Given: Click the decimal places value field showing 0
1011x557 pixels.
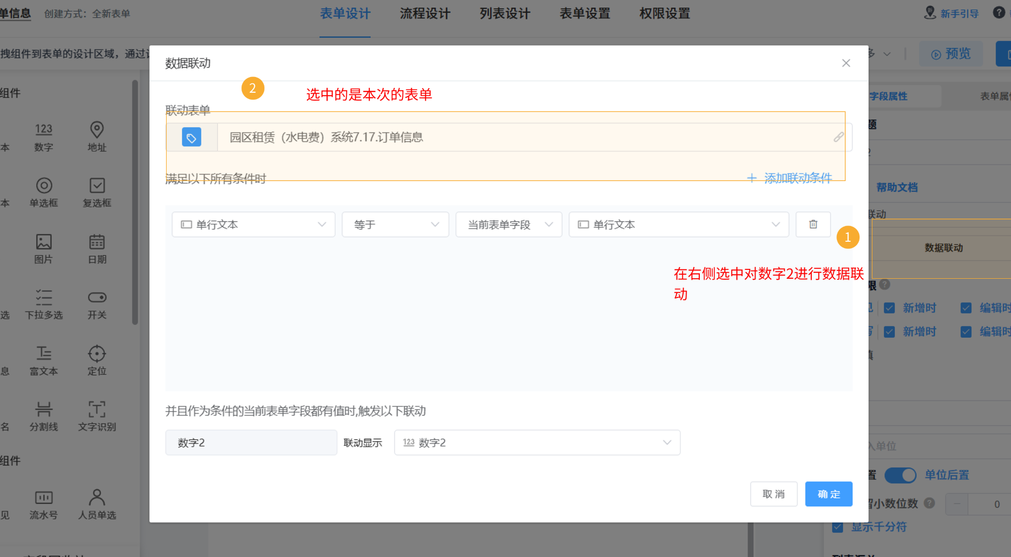Looking at the screenshot, I should tap(990, 504).
